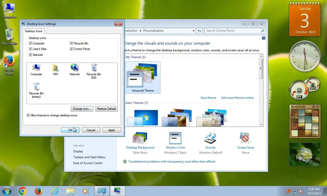The image size is (327, 196).
Task: Launch Firefox from the taskbar
Action: click(39, 191)
